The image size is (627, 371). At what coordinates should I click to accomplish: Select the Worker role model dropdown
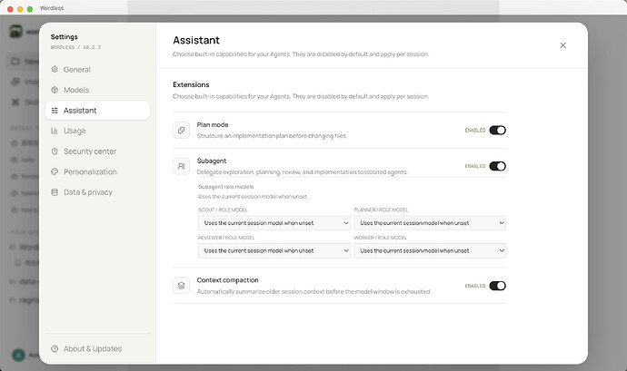[430, 250]
